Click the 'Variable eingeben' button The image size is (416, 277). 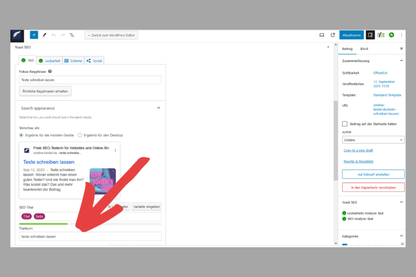point(146,206)
